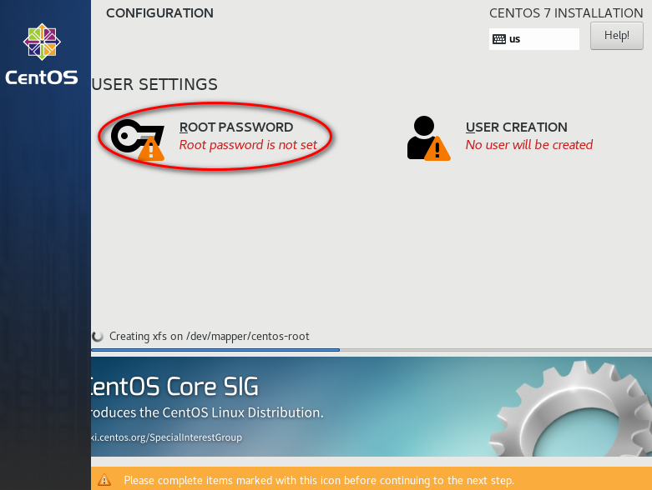Open Root Password key icon
652x490 pixels.
coord(138,139)
